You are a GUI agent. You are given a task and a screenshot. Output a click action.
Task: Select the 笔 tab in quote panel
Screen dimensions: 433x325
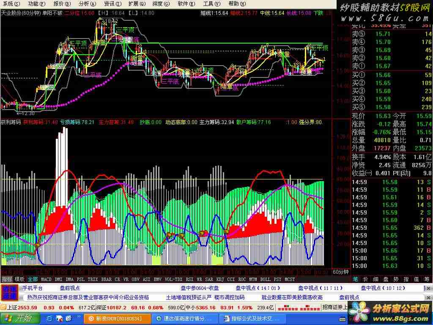(356, 279)
